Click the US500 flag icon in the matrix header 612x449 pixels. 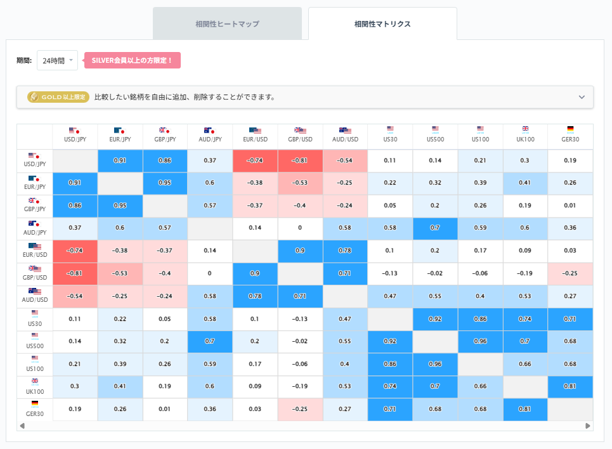tap(435, 127)
